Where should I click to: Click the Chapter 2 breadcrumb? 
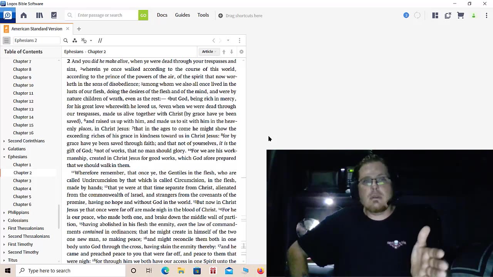click(97, 52)
